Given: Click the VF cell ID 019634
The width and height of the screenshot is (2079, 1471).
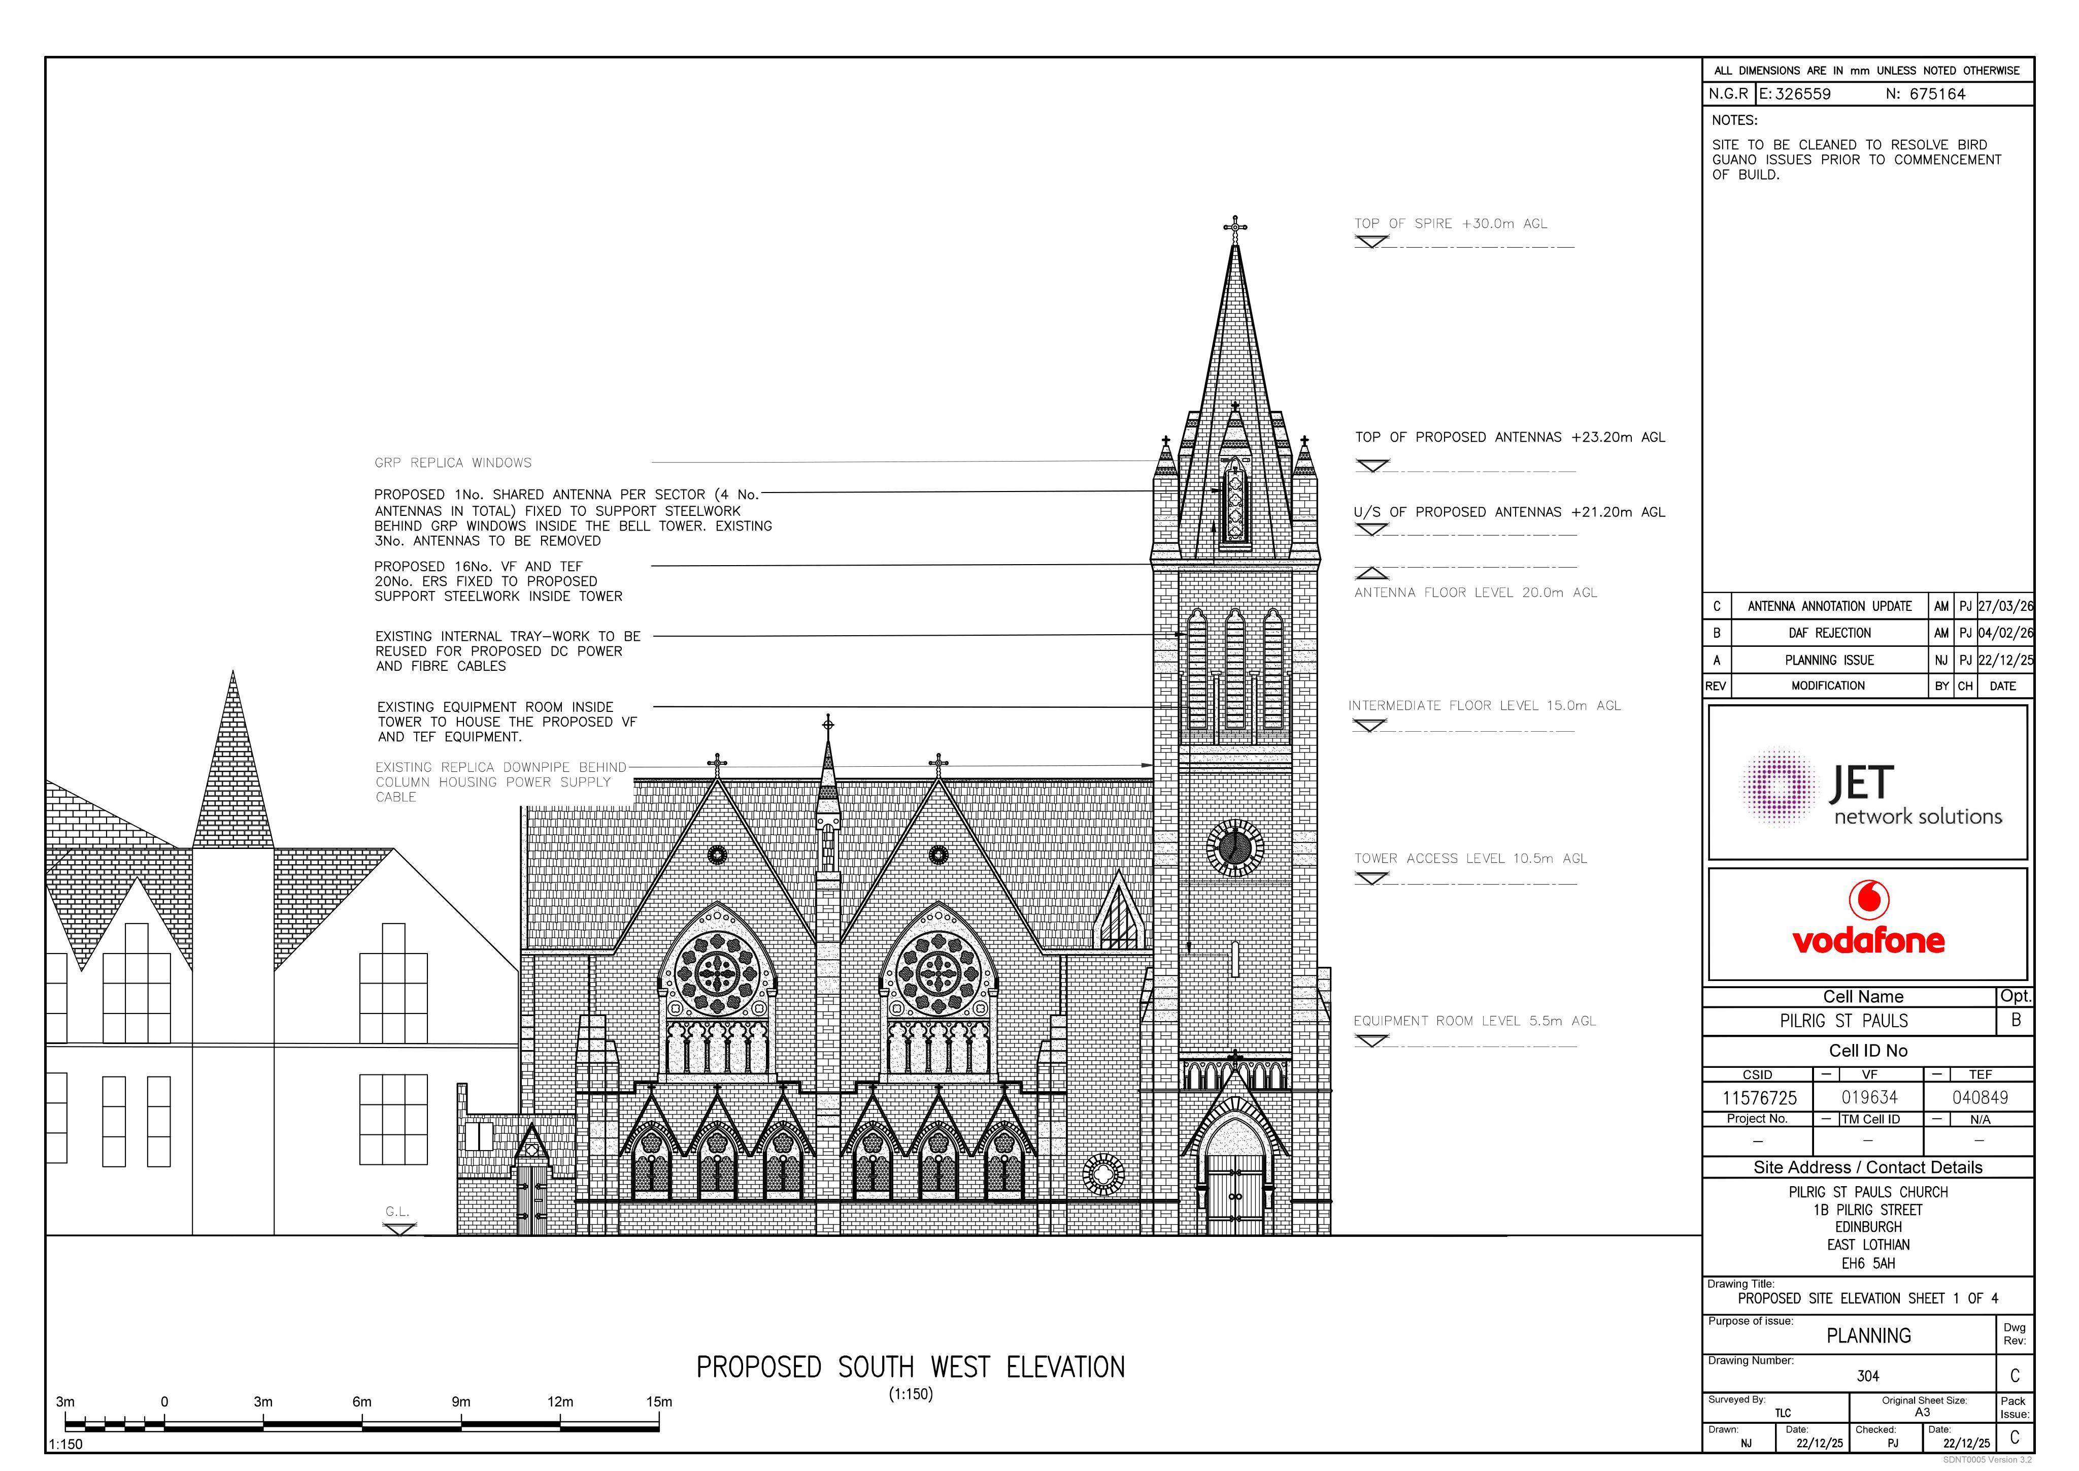Looking at the screenshot, I should (x=1869, y=1098).
